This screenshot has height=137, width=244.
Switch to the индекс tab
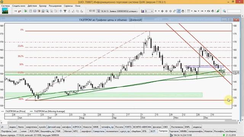(x=13, y=127)
